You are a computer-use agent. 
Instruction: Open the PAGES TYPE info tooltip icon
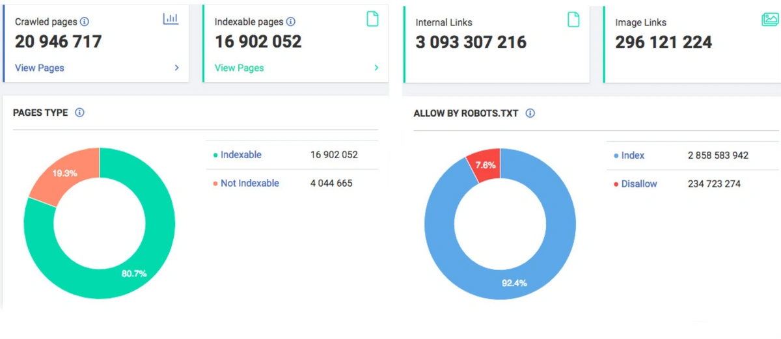79,113
